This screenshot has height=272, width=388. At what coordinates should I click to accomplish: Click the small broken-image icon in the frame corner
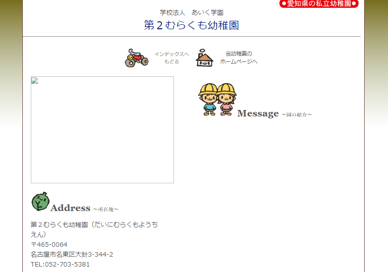34,80
